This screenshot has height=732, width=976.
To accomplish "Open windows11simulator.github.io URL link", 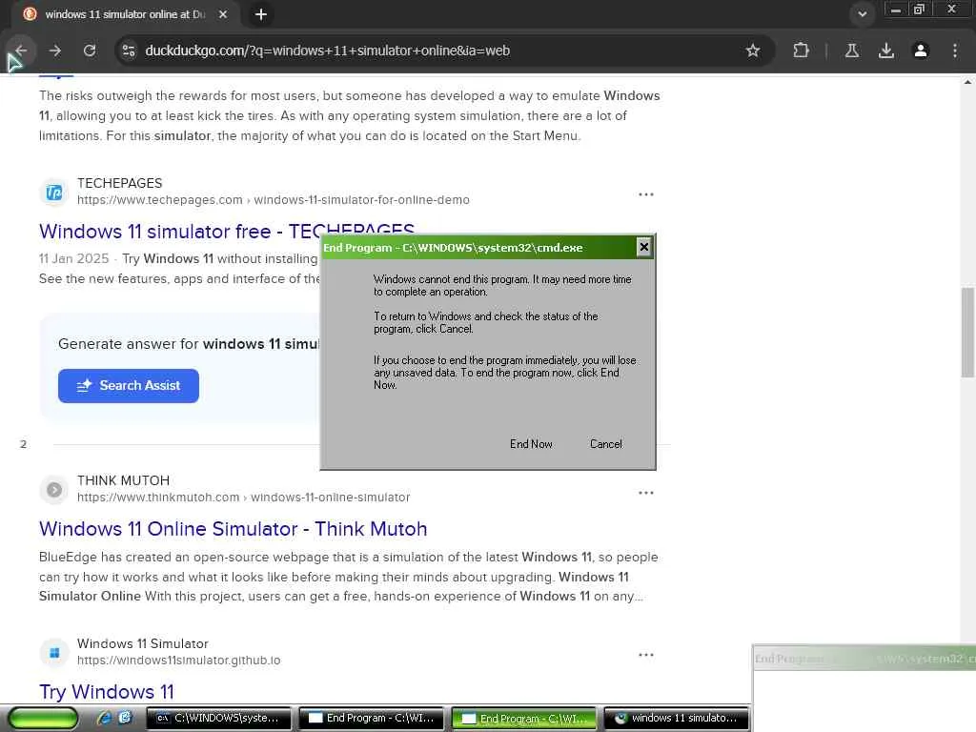I will pos(178,660).
